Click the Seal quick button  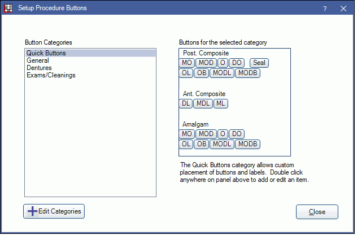pyautogui.click(x=258, y=63)
